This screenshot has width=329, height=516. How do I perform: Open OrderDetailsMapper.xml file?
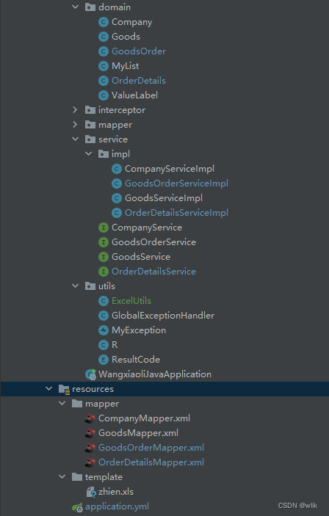(151, 462)
